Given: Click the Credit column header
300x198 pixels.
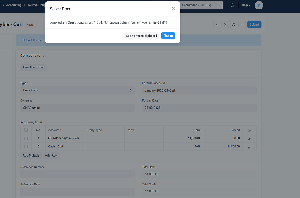Looking at the screenshot, I should coord(223,130).
